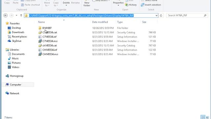Select the B141897 folder icon
Viewport: 211px width, 119px height.
[40, 28]
